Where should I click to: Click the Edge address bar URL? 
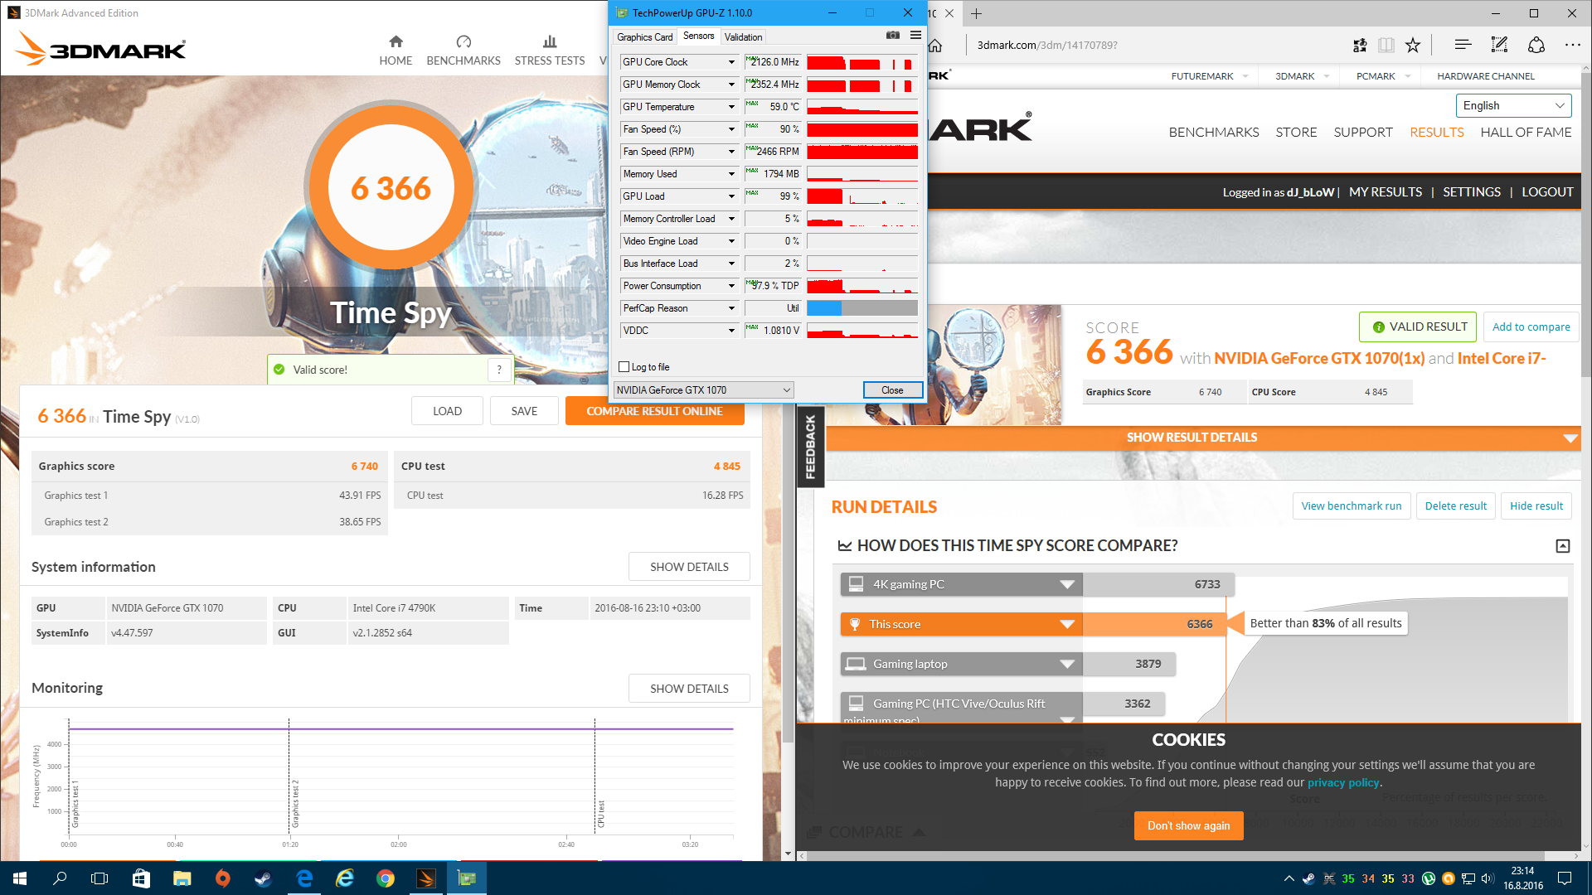coord(1046,45)
